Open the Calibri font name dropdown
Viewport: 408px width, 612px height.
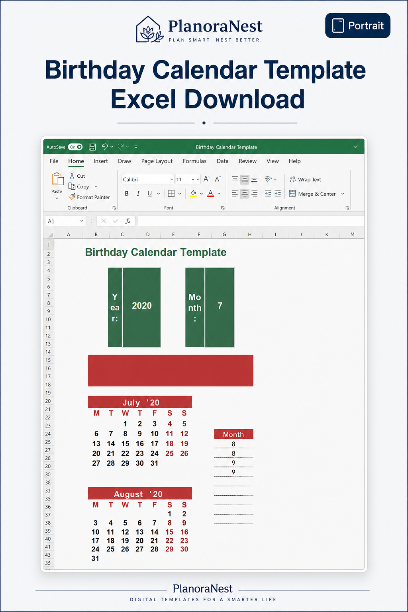pos(172,180)
